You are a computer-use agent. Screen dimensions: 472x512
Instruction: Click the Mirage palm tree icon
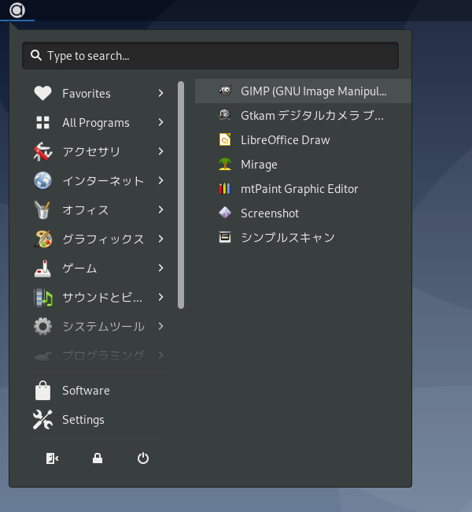tap(225, 164)
